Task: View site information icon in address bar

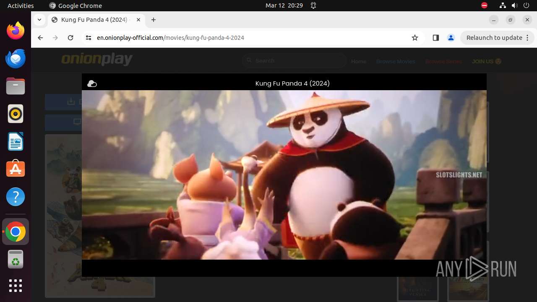Action: [88, 38]
